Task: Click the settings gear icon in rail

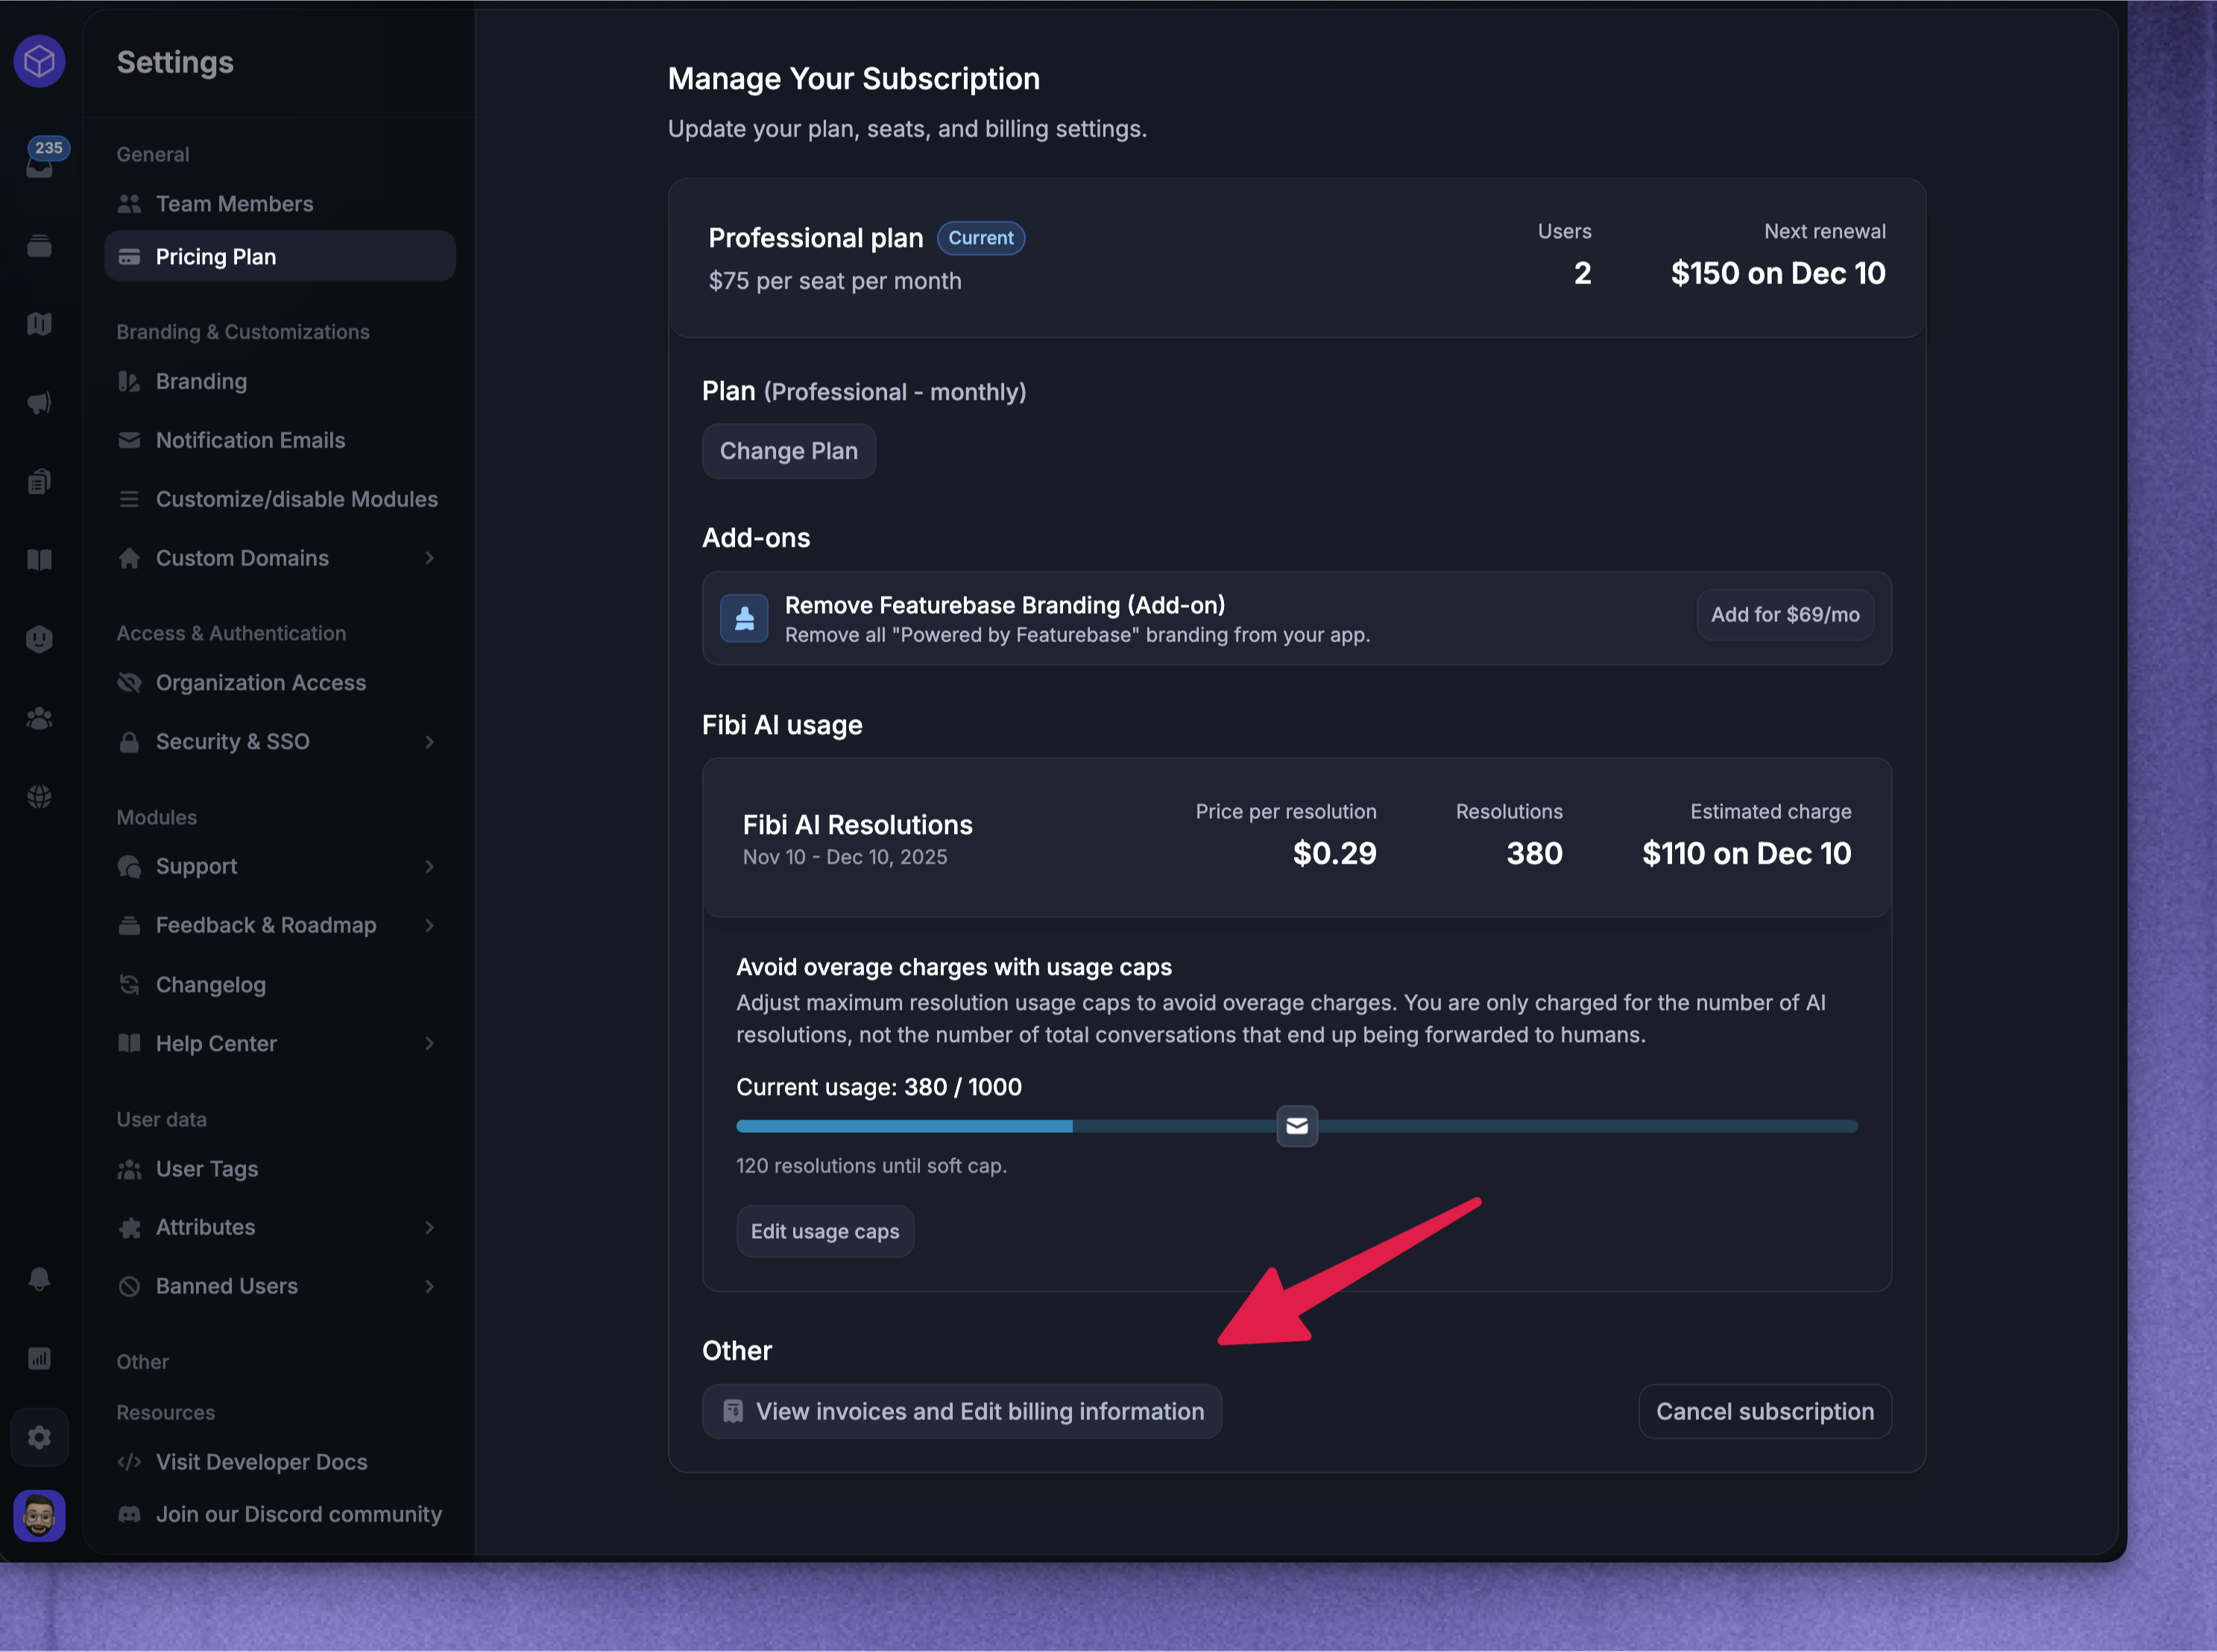Action: 39,1437
